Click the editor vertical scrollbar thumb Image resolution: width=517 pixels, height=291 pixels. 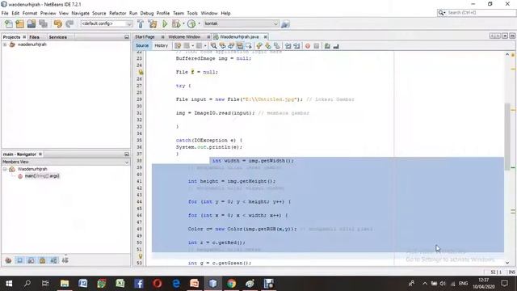pyautogui.click(x=507, y=137)
